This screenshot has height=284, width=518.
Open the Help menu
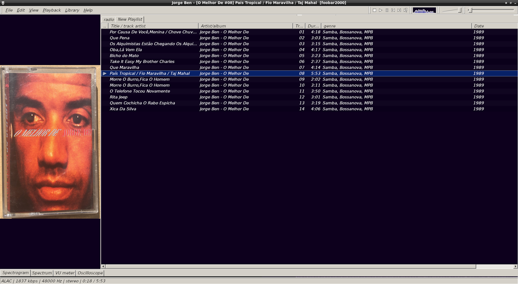[88, 10]
